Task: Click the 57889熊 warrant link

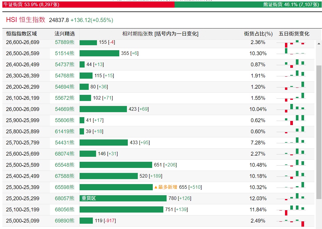Action: (65, 42)
